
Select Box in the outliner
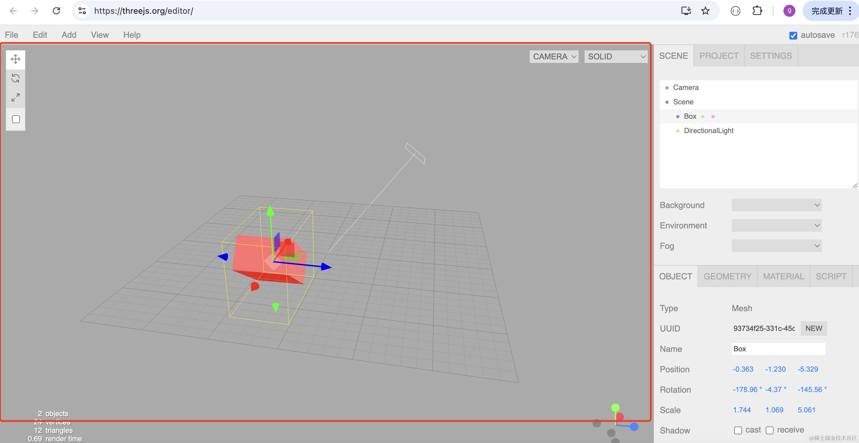click(759, 116)
